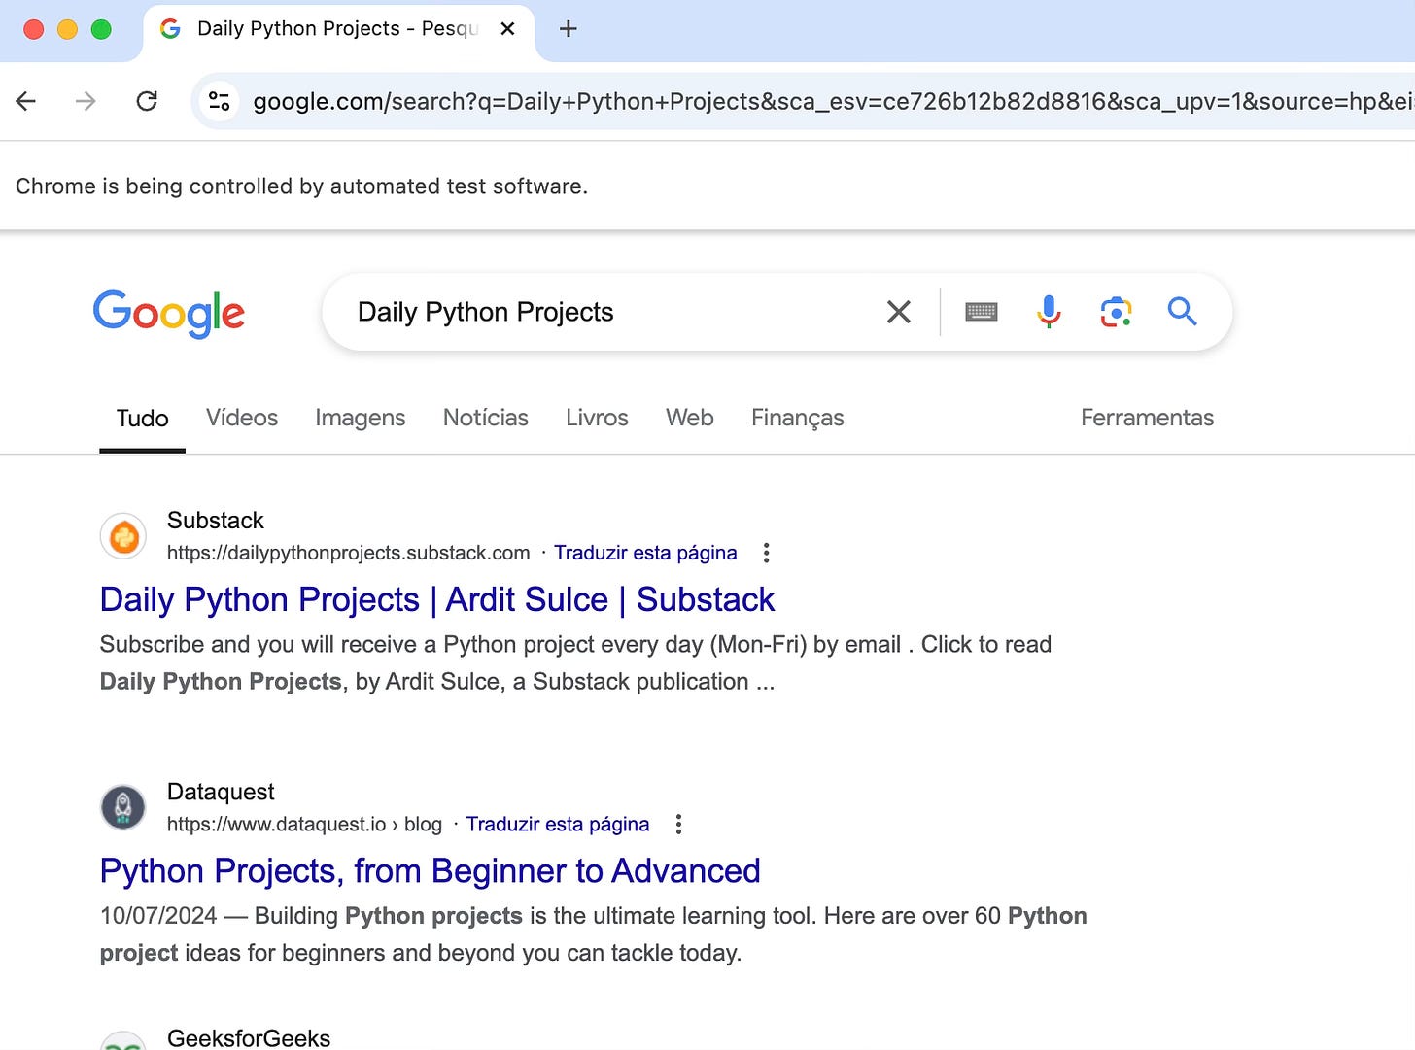Click the search magnifier icon
This screenshot has width=1415, height=1050.
1182,312
